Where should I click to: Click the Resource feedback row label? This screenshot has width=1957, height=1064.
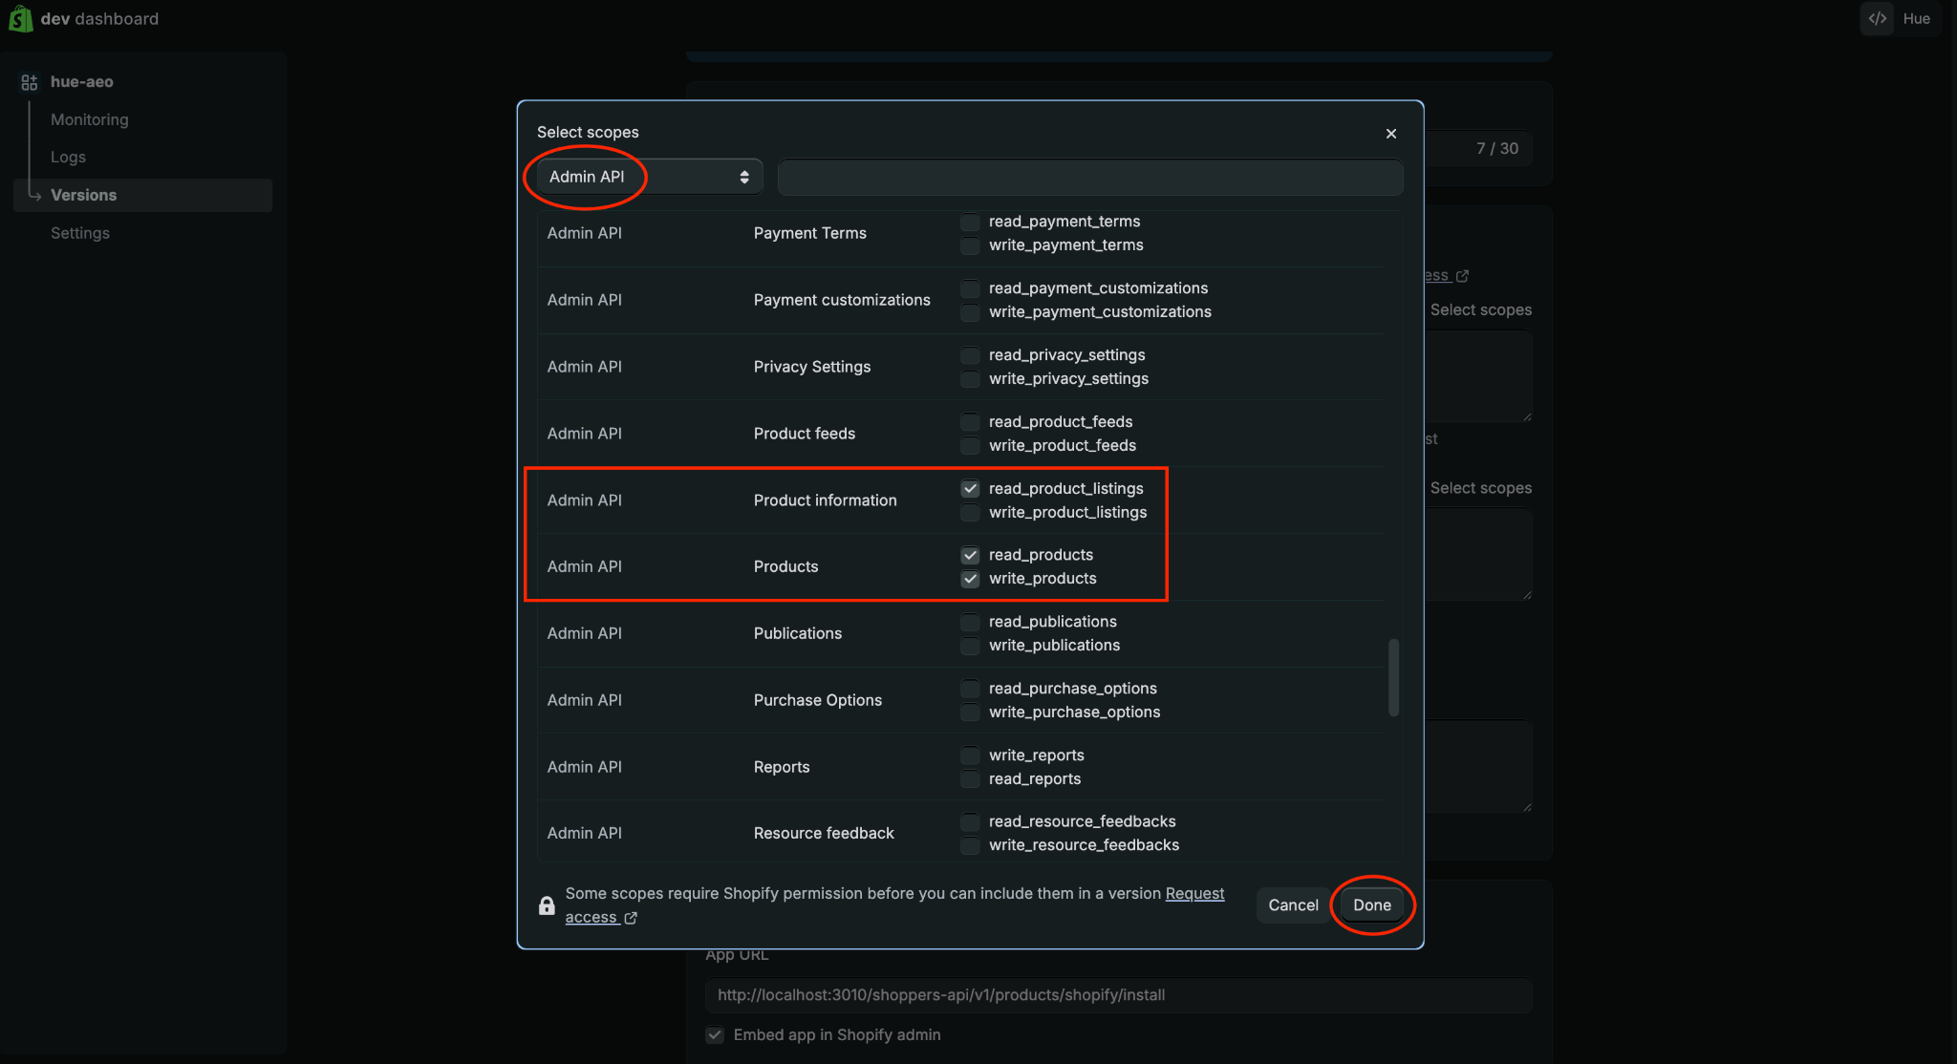tap(824, 833)
